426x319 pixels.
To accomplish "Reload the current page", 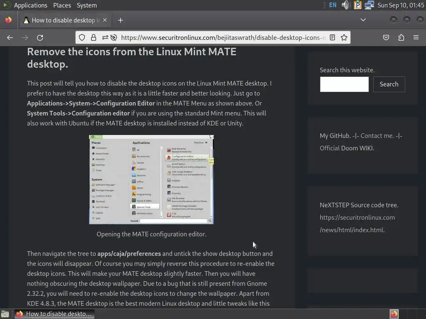I will [40, 38].
